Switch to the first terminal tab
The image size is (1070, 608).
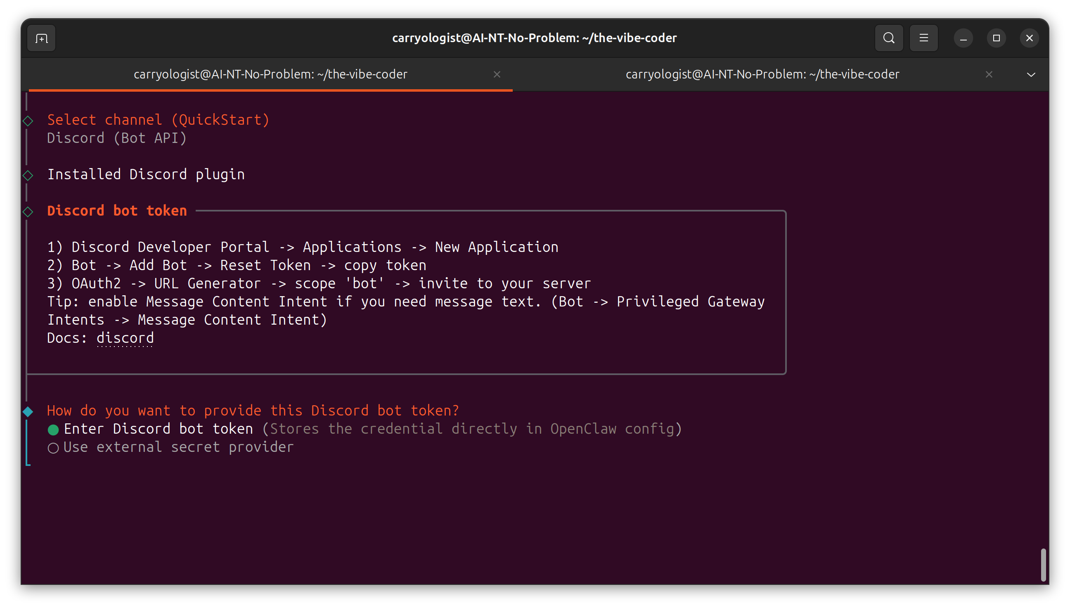270,74
